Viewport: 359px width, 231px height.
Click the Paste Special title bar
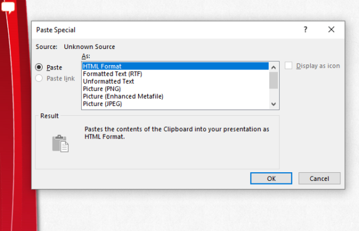(x=165, y=30)
